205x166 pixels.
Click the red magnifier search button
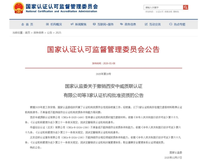186,7
